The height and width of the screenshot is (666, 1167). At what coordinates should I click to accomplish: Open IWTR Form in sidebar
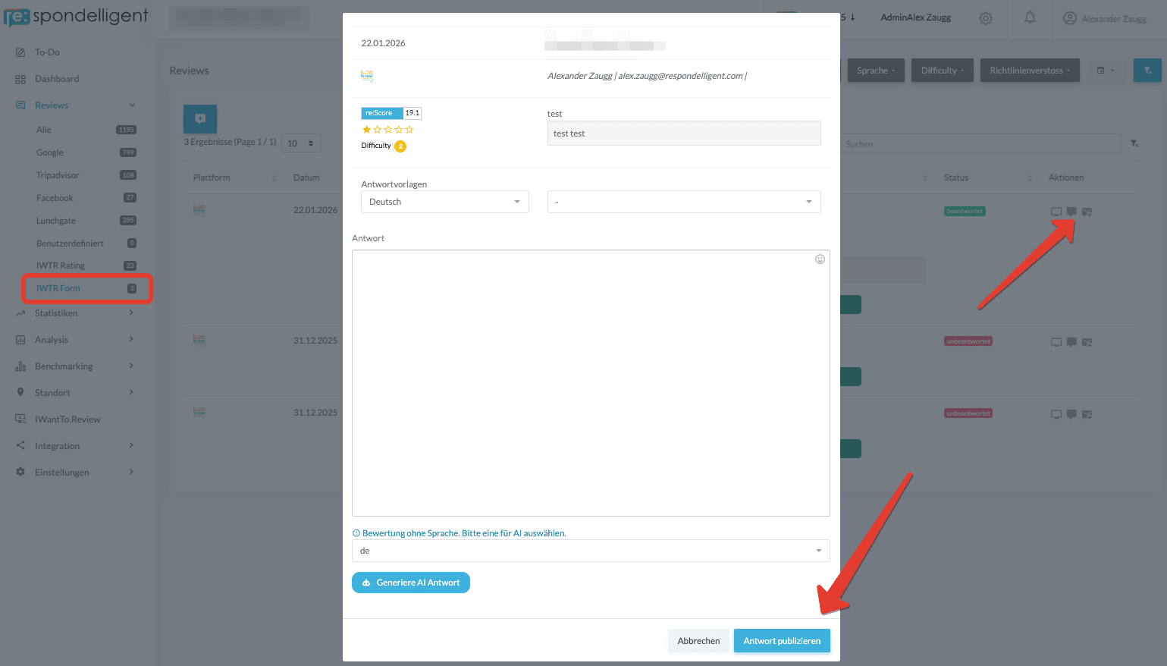click(58, 288)
